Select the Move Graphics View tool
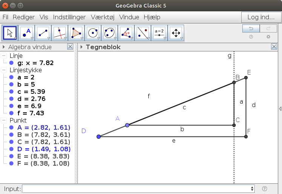This screenshot has height=194, width=282. pos(176,33)
